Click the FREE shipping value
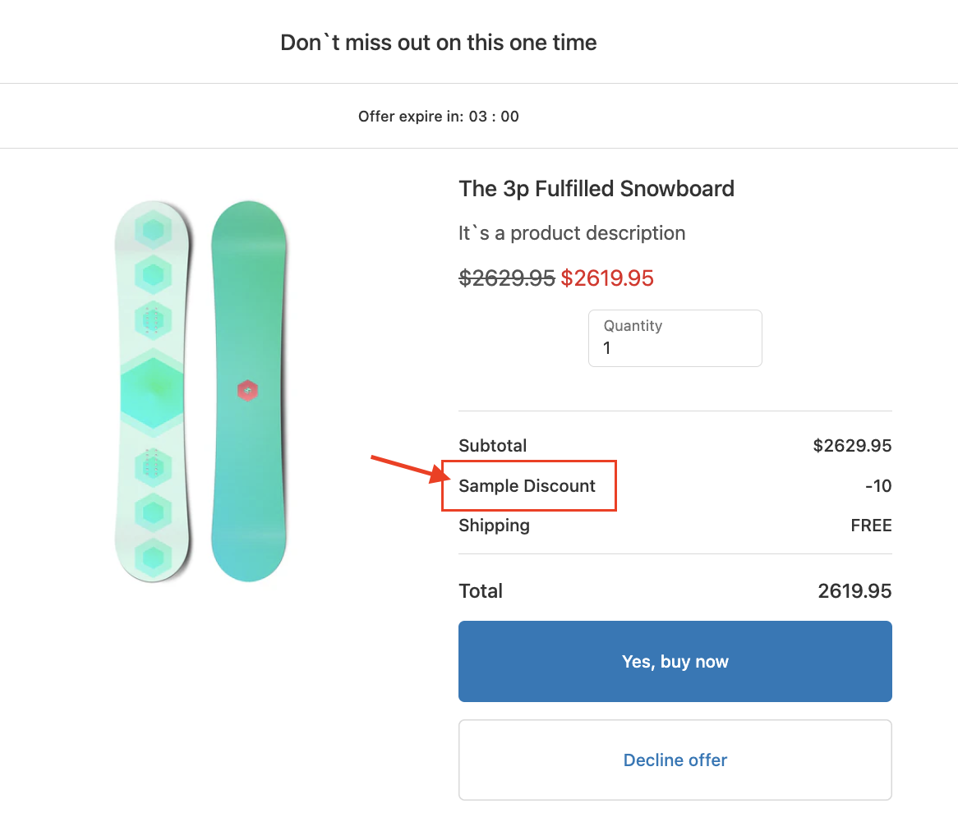 pos(871,526)
